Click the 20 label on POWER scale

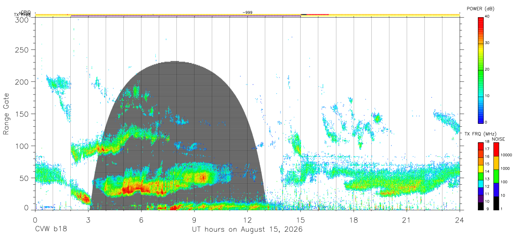487,69
